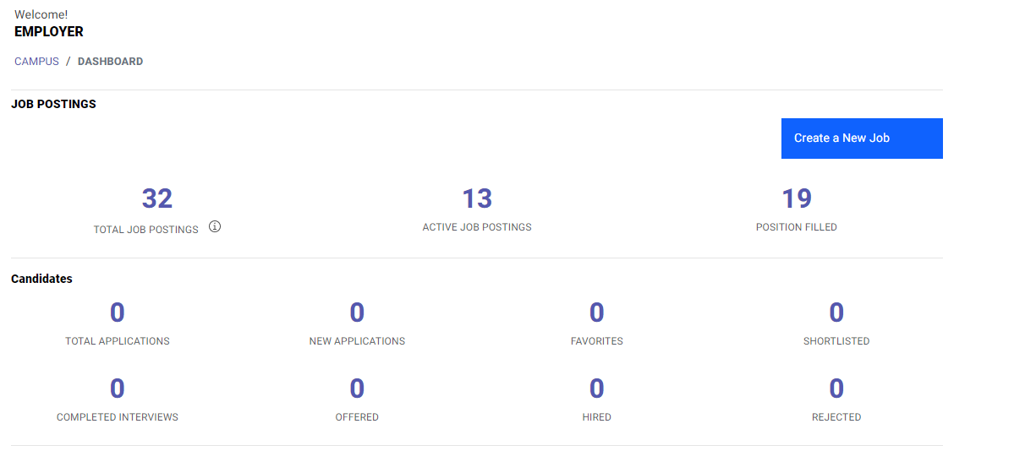Show the Favorites candidates count
Viewport: 1036px width, 451px height.
[597, 312]
